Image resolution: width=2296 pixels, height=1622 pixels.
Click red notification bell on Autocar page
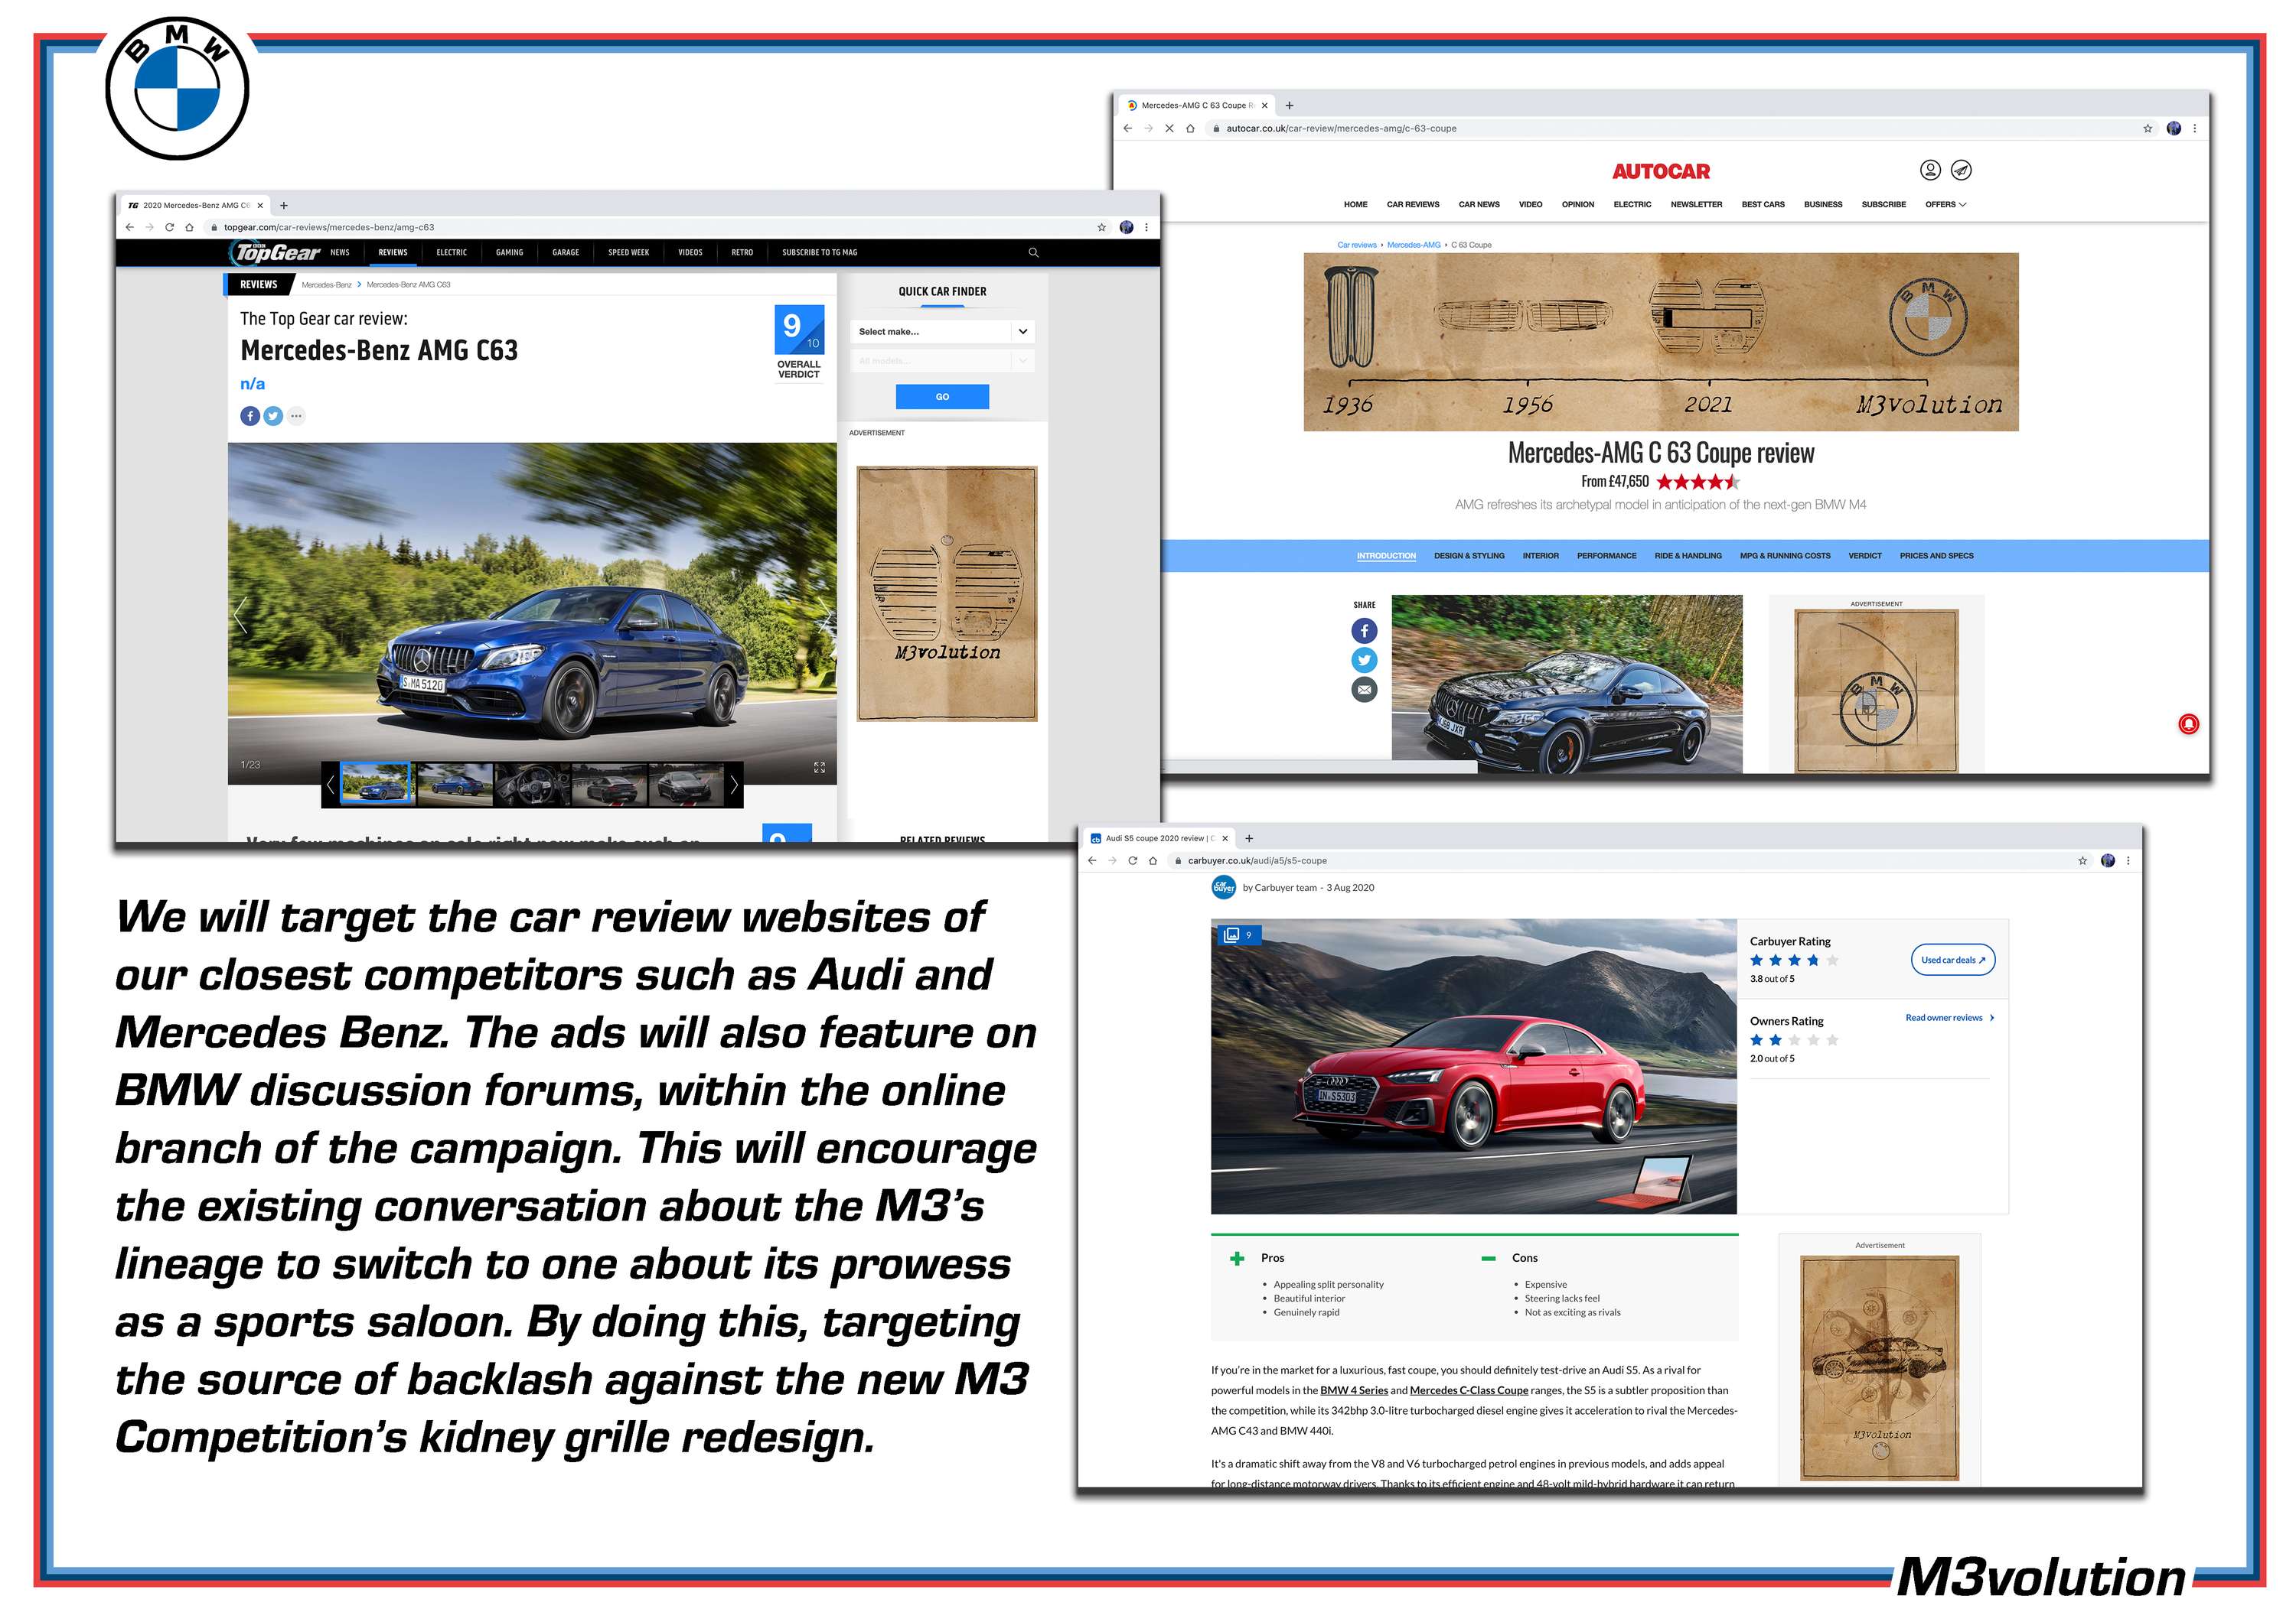pos(2188,724)
